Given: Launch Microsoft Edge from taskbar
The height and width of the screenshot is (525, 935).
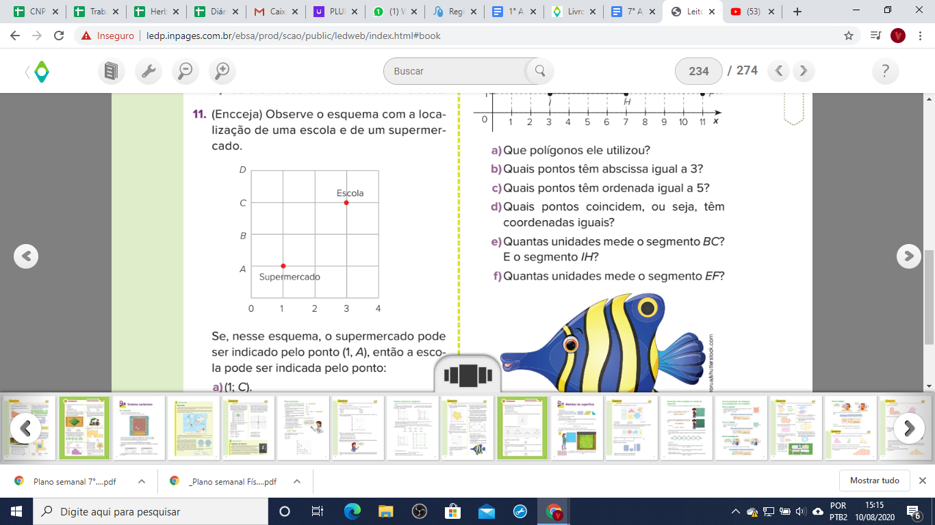Looking at the screenshot, I should 352,511.
